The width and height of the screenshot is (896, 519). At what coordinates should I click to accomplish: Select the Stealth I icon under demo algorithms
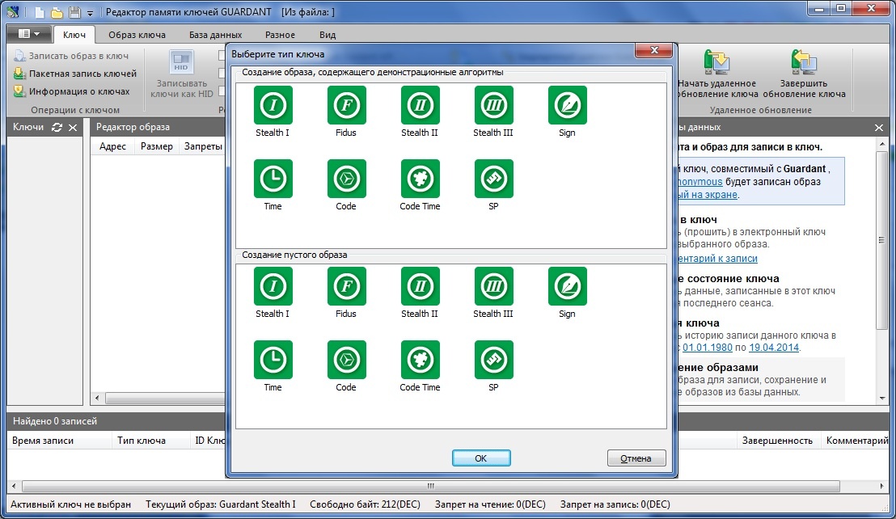tap(273, 106)
